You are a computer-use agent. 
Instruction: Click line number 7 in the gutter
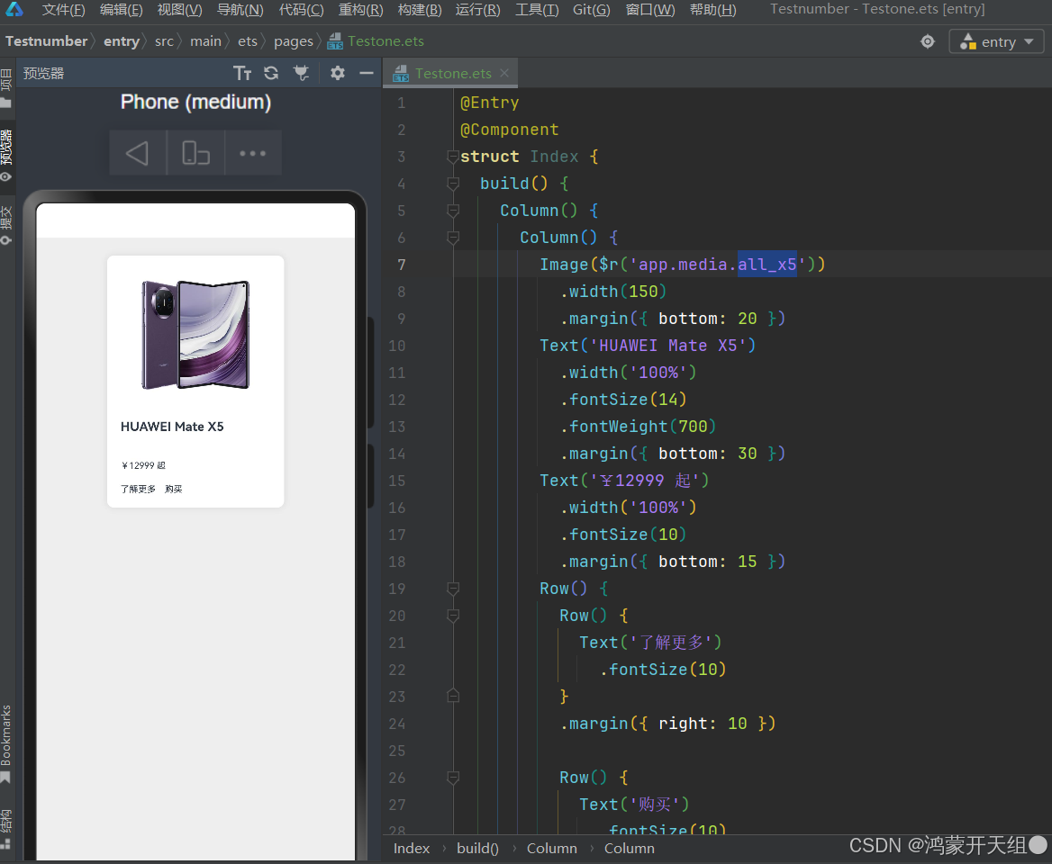(x=401, y=265)
